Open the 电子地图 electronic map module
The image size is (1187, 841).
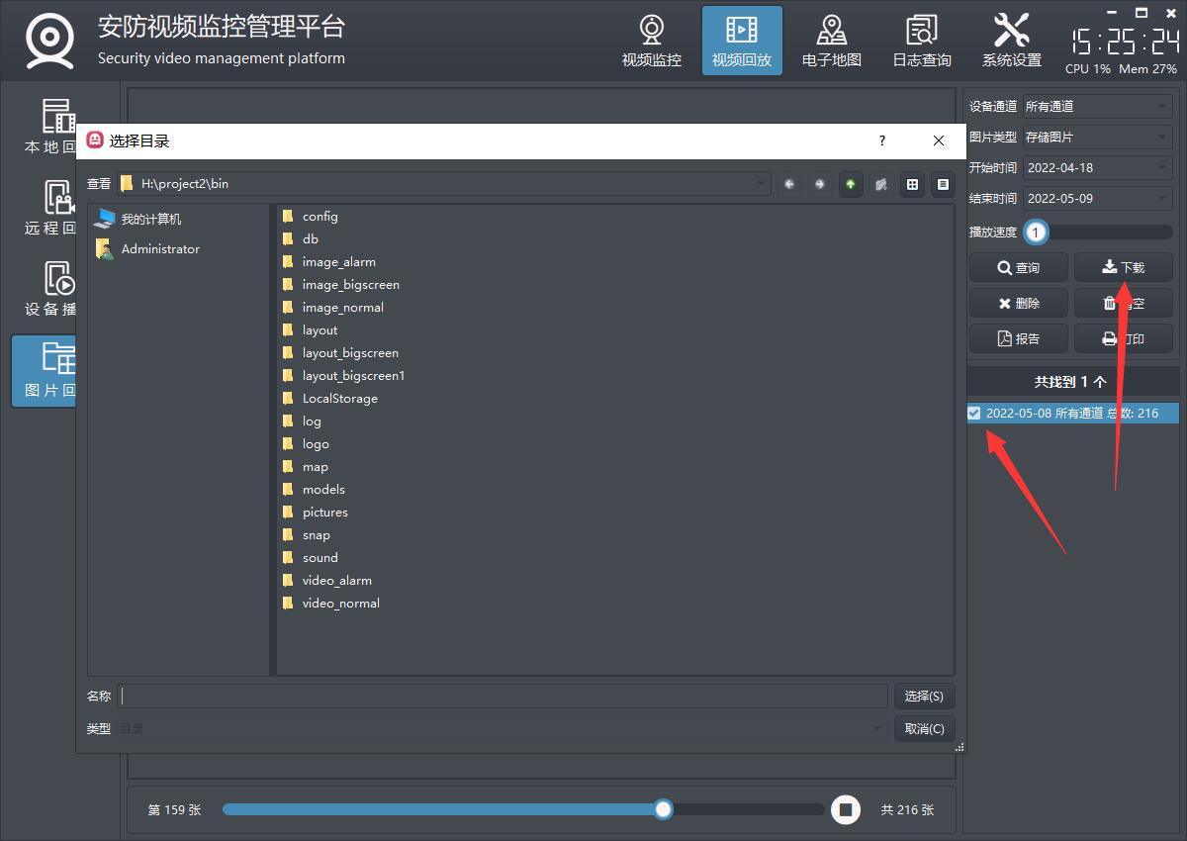[x=831, y=41]
